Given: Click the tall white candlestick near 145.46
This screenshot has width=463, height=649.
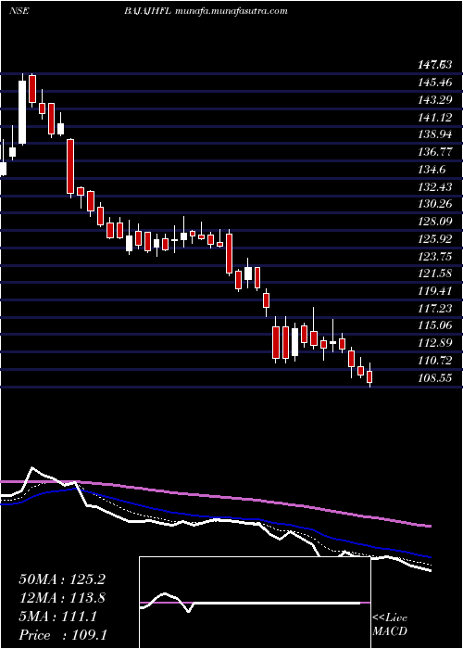Looking at the screenshot, I should tap(22, 110).
